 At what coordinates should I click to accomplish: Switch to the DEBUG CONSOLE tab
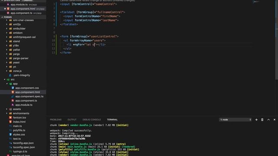[92, 120]
